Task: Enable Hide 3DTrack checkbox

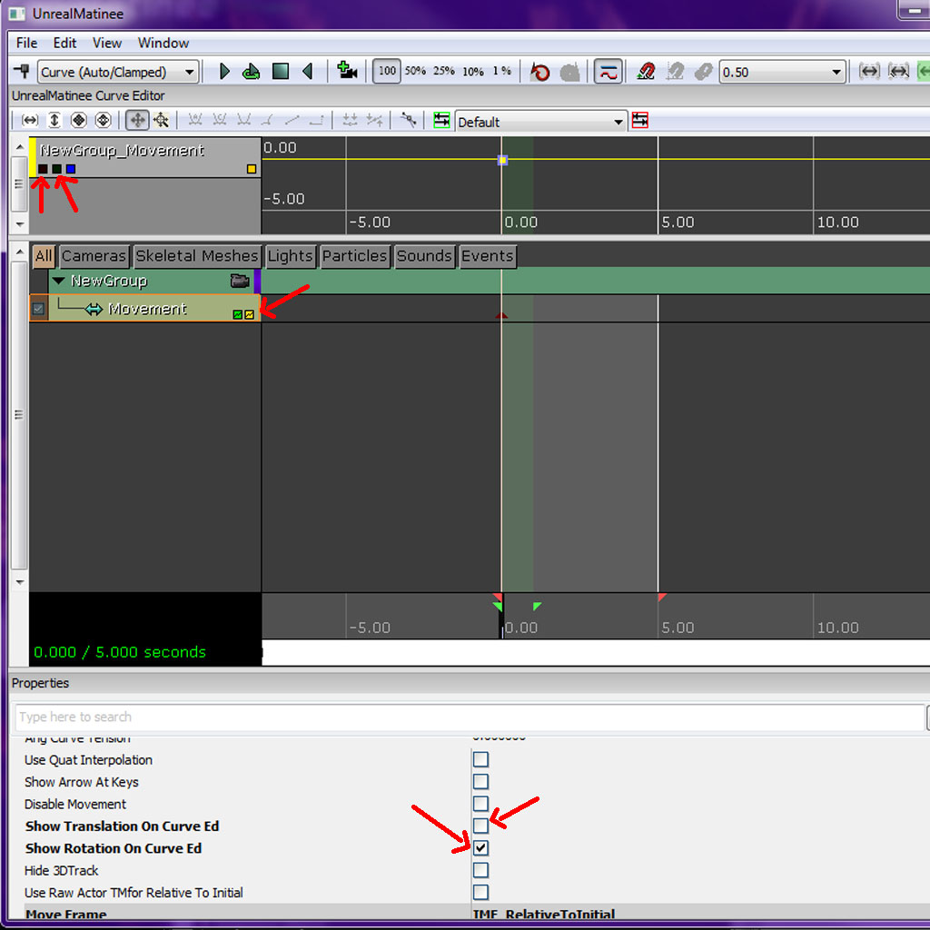Action: coord(481,870)
